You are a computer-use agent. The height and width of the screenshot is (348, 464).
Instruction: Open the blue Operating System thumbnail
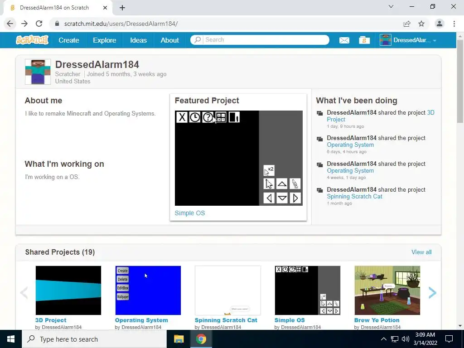pos(148,290)
